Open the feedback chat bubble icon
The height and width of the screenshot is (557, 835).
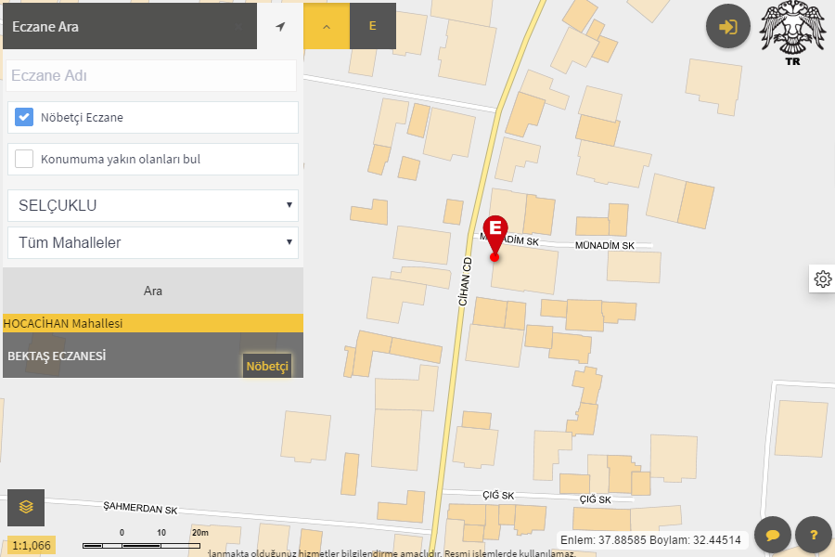(772, 535)
